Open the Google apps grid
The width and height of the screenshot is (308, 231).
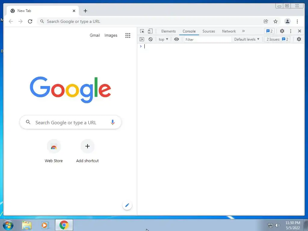[x=128, y=35]
